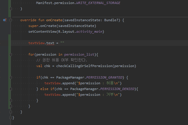
Task: Click fold end marker of else-if closing brace
Action: tap(11, 100)
